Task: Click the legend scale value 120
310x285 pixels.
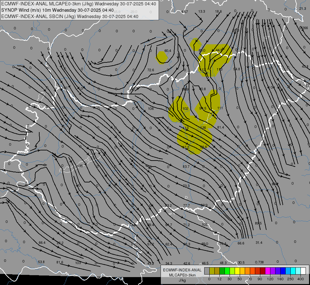Action: point(270,279)
